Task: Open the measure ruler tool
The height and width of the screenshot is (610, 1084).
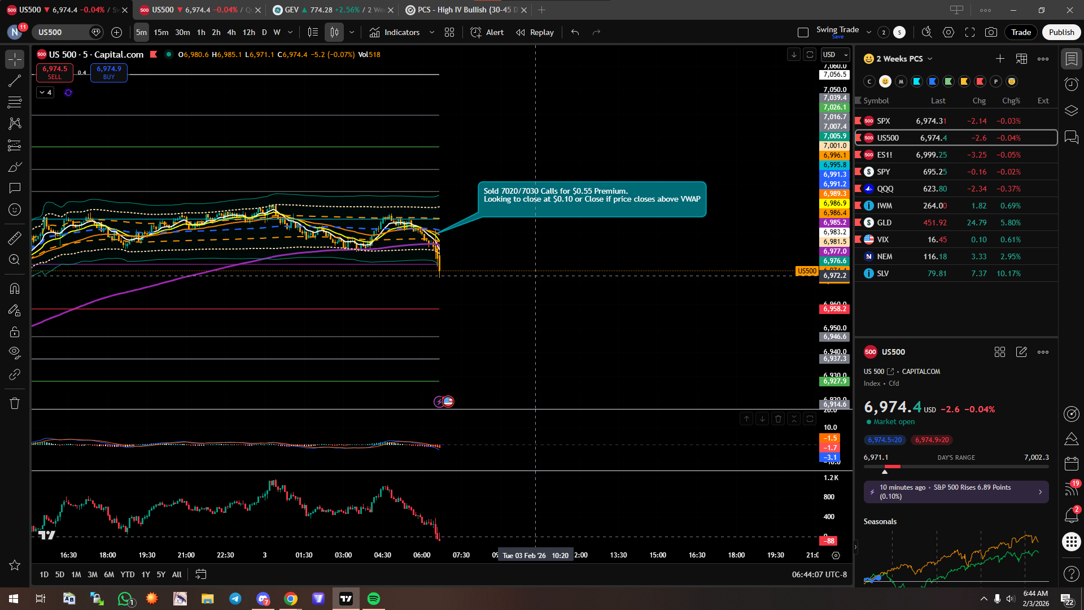Action: [15, 238]
